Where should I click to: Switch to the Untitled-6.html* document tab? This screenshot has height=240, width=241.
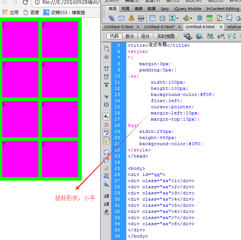tap(159, 27)
